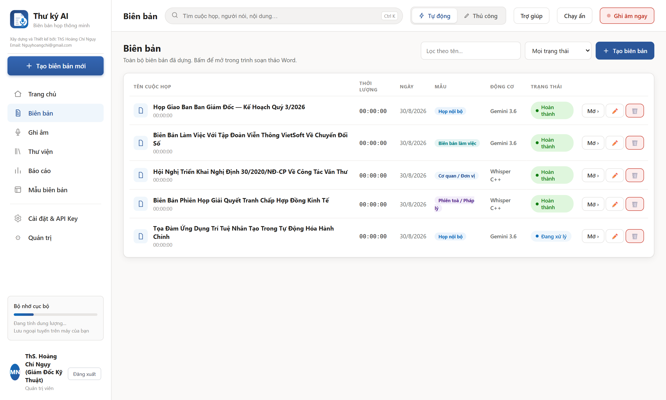Click the search magnifier icon

pos(175,15)
